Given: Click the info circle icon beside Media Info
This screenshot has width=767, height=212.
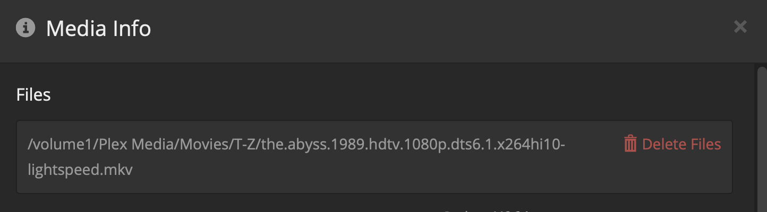Looking at the screenshot, I should [25, 28].
